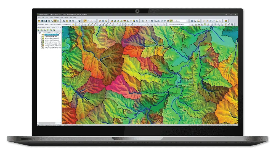Select the Tanks layer row

tap(53, 46)
